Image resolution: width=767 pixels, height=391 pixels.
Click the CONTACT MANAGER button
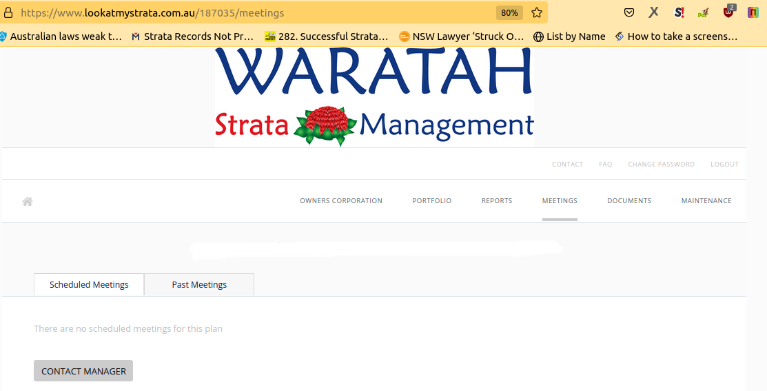tap(83, 371)
